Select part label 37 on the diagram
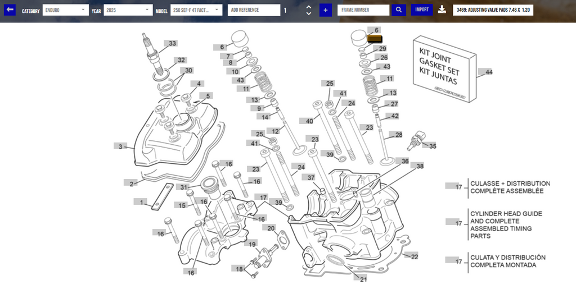Viewport: 576px width, 303px height. point(309,177)
